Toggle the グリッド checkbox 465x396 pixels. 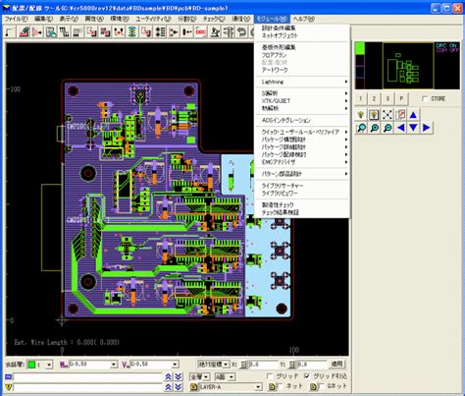pos(270,376)
